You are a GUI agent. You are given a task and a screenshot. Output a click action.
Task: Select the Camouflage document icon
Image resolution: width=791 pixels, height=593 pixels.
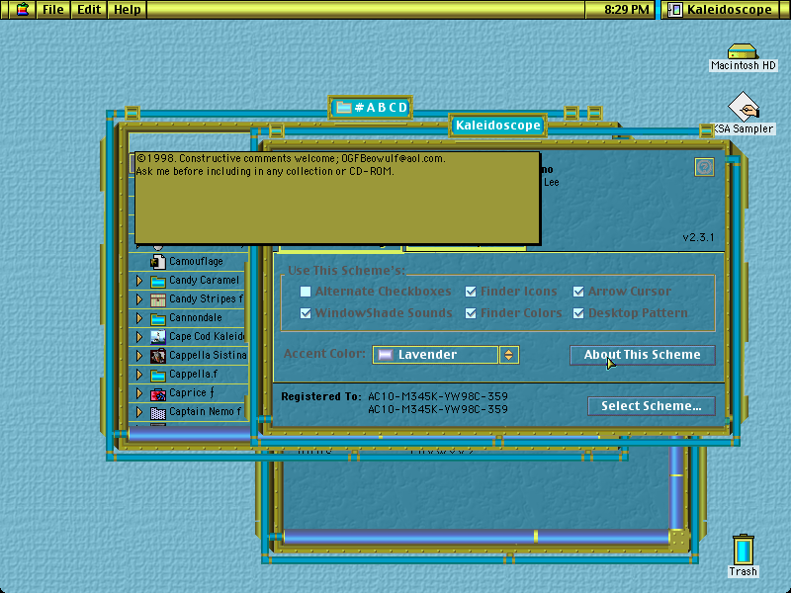[x=158, y=261]
